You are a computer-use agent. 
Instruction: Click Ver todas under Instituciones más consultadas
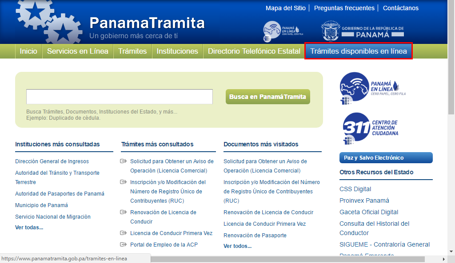click(x=29, y=228)
